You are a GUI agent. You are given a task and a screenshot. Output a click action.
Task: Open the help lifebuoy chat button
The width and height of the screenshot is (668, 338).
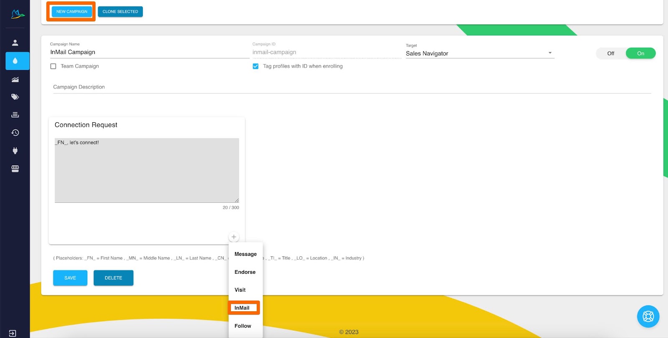pos(648,316)
